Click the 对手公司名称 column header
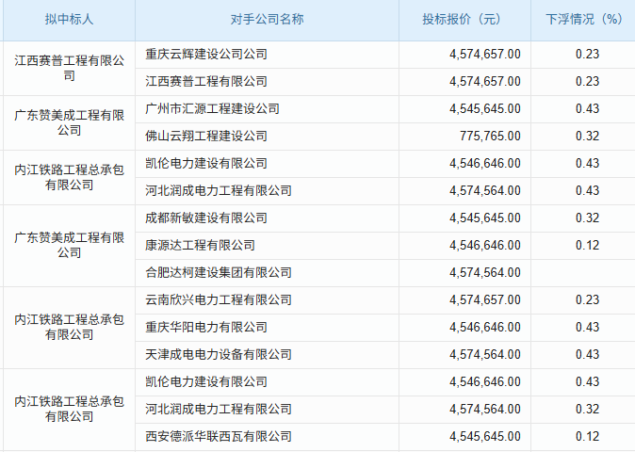Screen dimensions: 635x452 pyautogui.click(x=266, y=20)
